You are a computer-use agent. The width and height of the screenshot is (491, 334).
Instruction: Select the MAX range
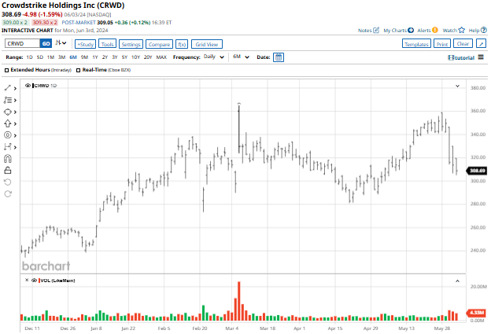[x=161, y=57]
